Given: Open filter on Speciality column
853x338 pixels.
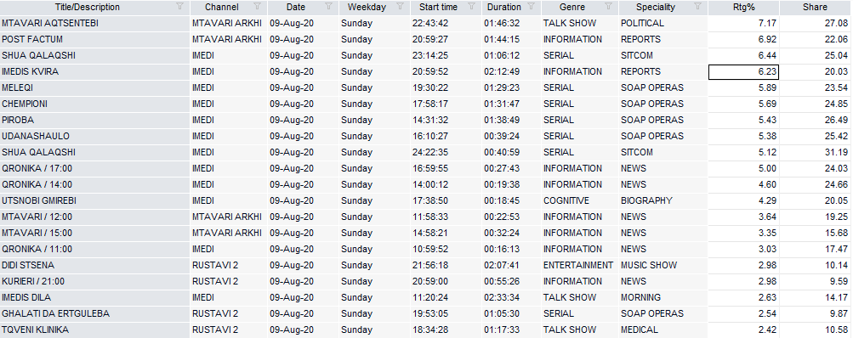Looking at the screenshot, I should point(698,7).
